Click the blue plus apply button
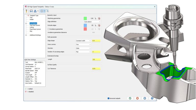This screenshot has height=110, width=196. point(145,98)
